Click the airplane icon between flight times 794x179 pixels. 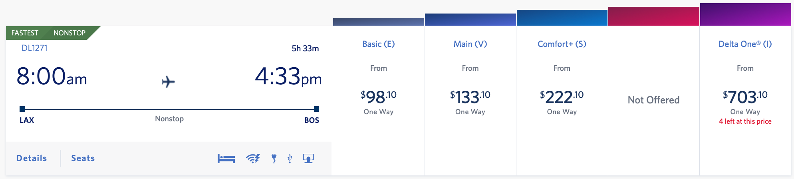168,82
